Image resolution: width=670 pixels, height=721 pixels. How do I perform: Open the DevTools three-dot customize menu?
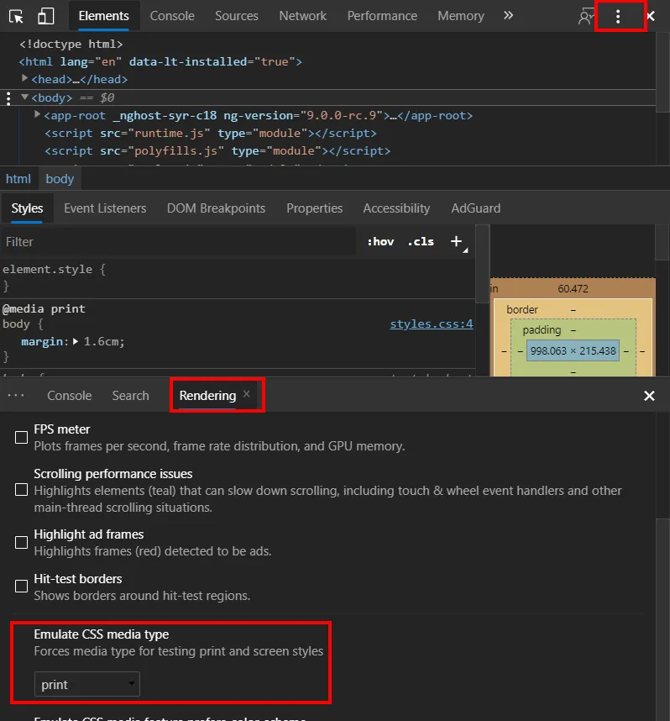(618, 17)
